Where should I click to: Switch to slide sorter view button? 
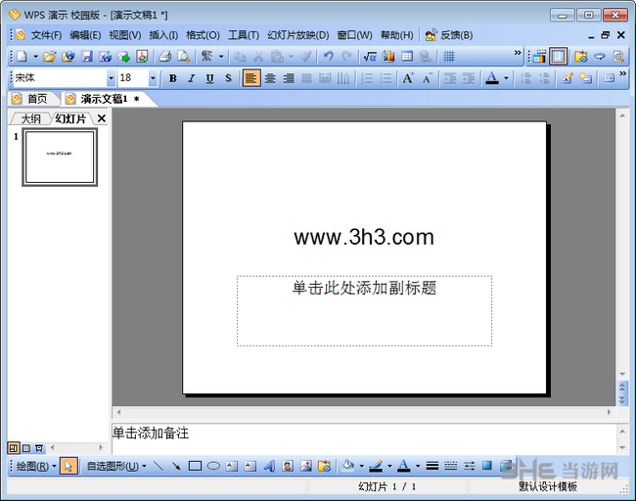click(x=26, y=448)
